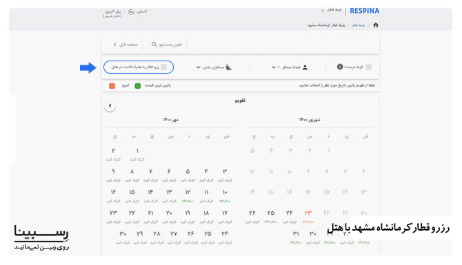
Task: Select day 10 of Mehr with green price
Action: point(225,195)
